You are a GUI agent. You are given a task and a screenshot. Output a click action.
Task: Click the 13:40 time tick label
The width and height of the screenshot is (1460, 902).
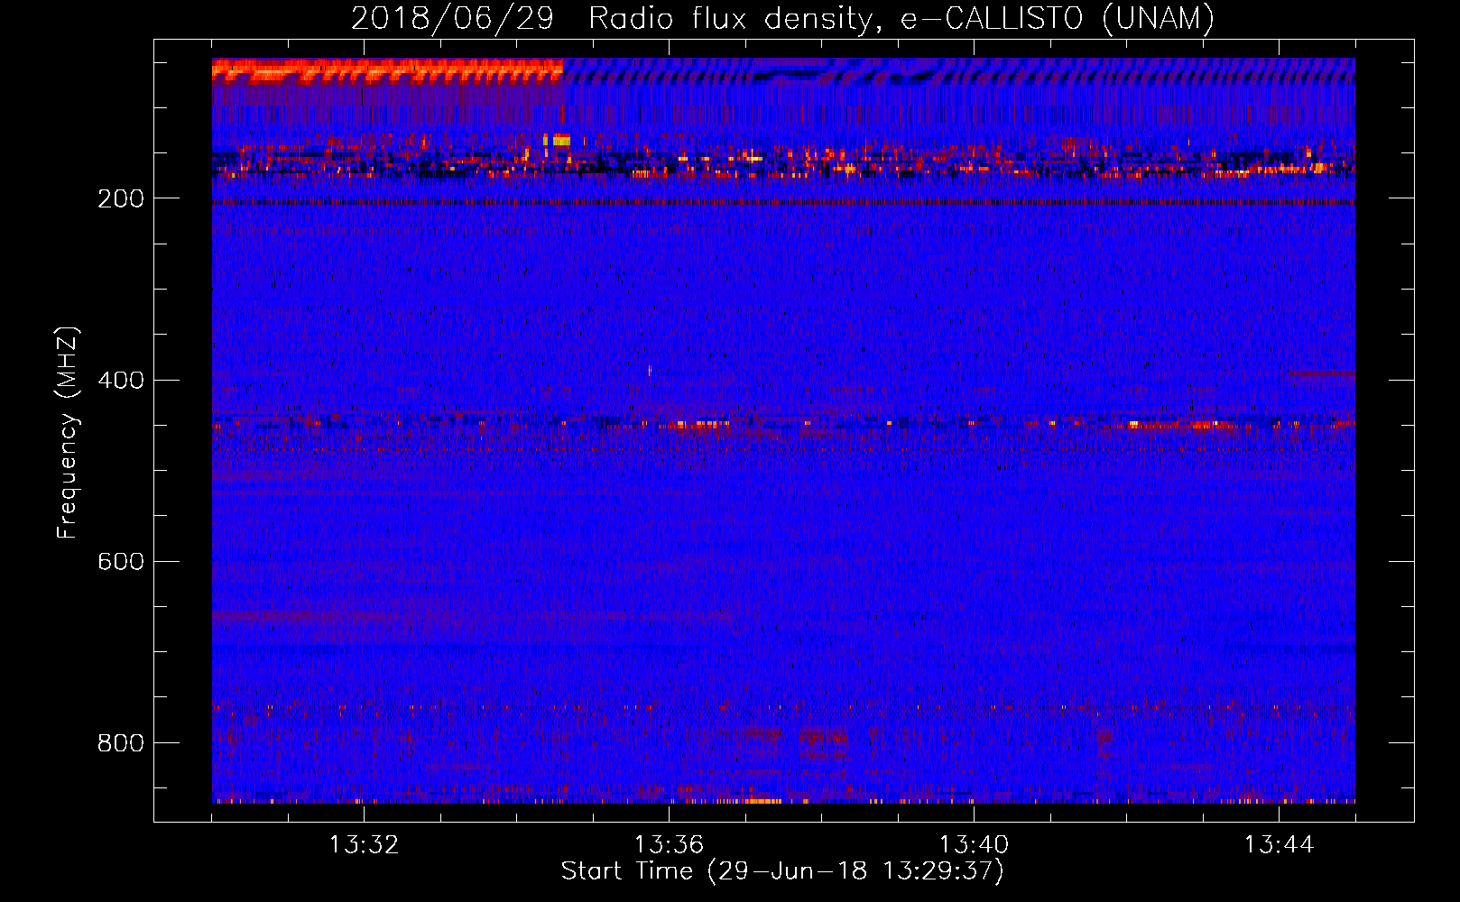pos(974,845)
